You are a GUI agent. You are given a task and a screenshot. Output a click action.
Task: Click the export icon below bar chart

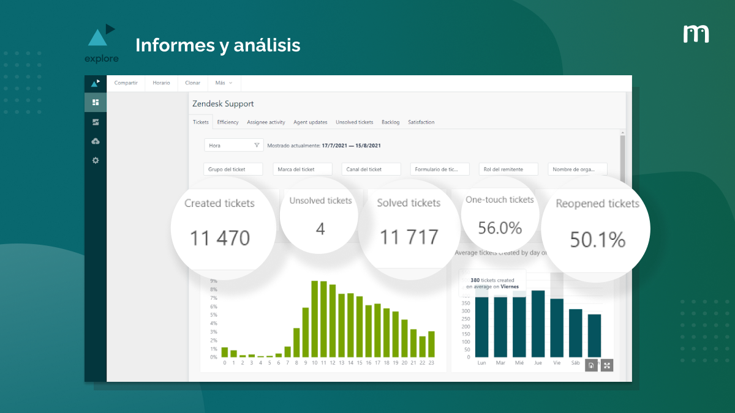pyautogui.click(x=591, y=365)
